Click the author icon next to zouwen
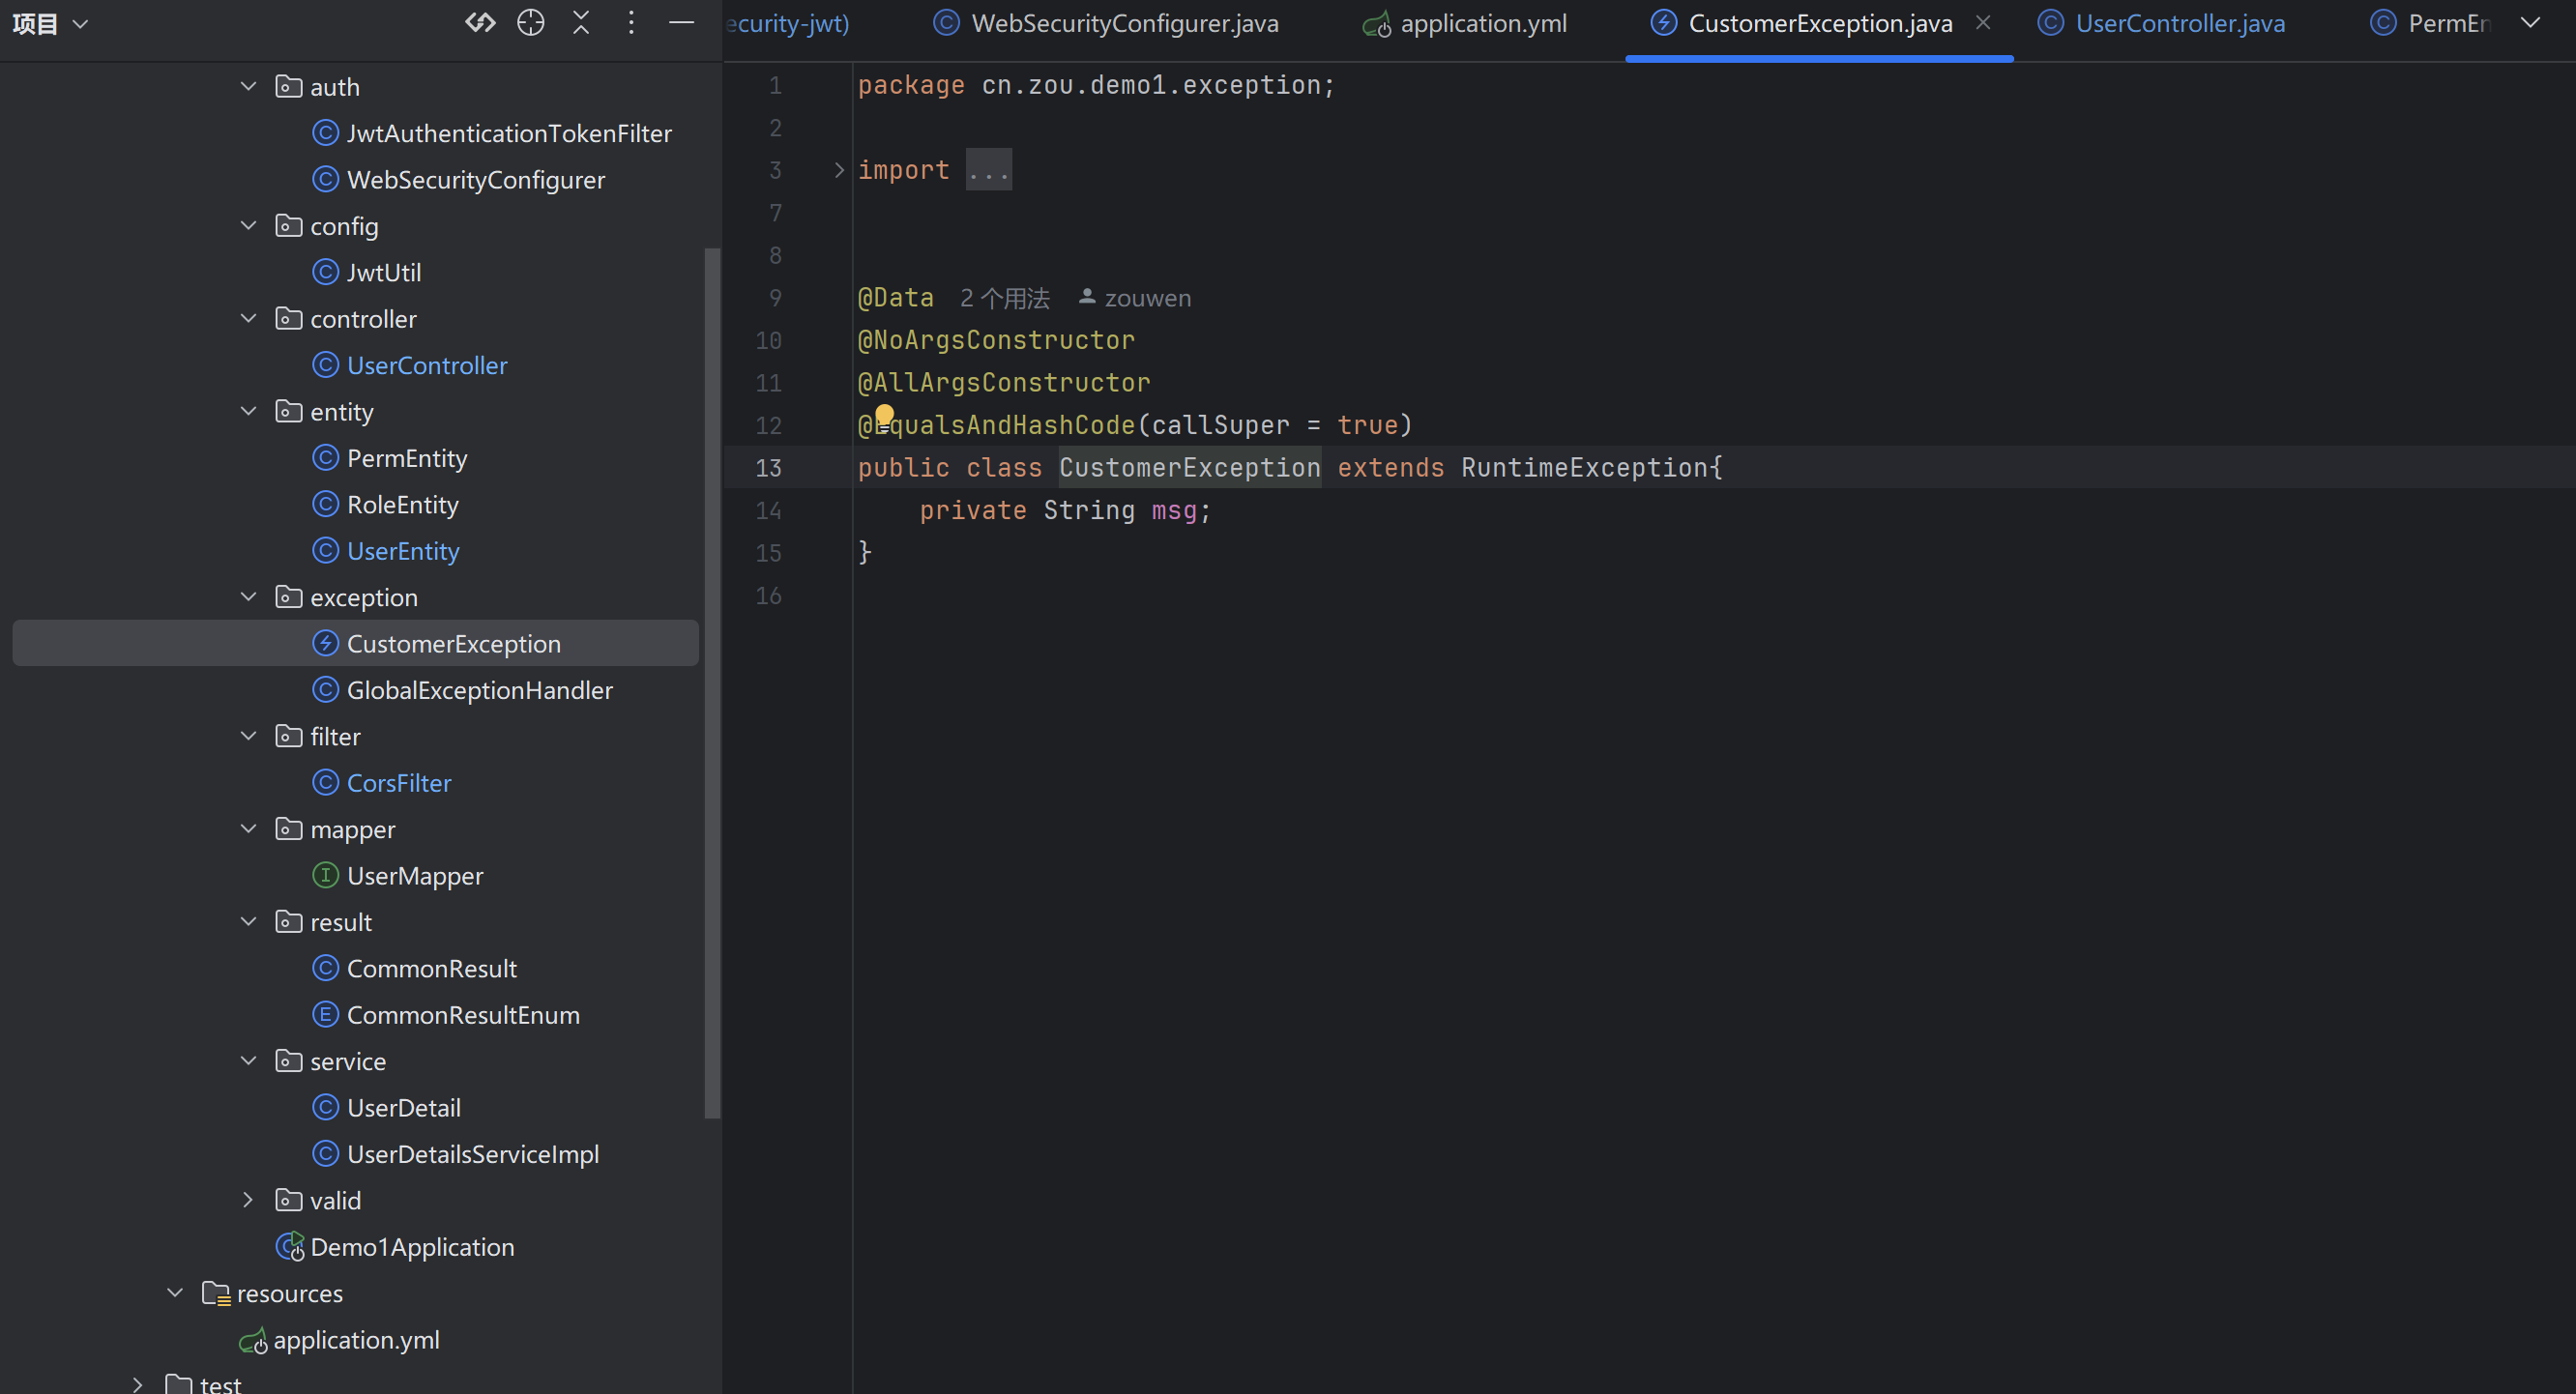 [x=1087, y=297]
